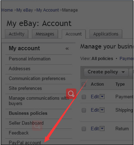Tick the checkbox for the Shipping policy row
Screen dimensions: 134x145
(84, 110)
